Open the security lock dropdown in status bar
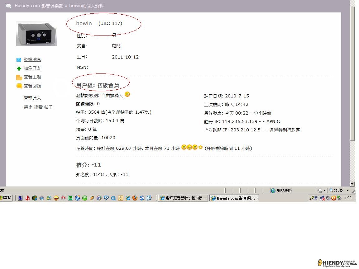This screenshot has height=269, width=359. click(324, 191)
